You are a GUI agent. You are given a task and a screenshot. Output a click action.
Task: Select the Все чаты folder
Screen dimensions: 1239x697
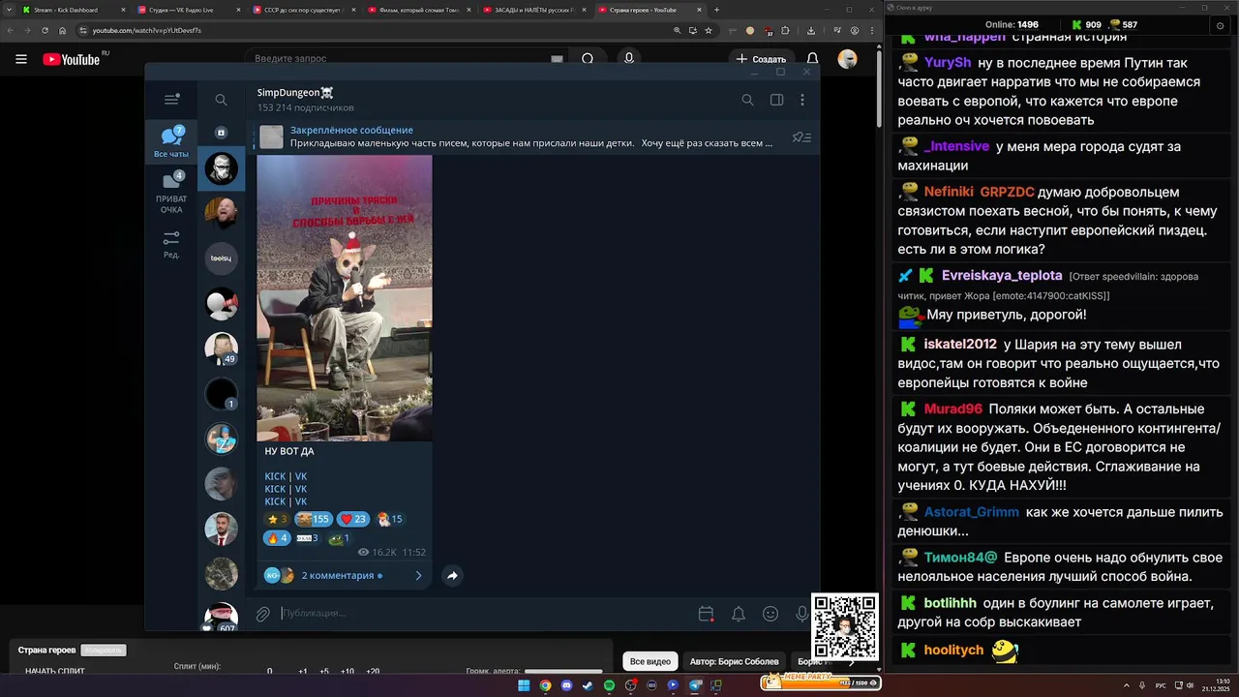coord(171,141)
